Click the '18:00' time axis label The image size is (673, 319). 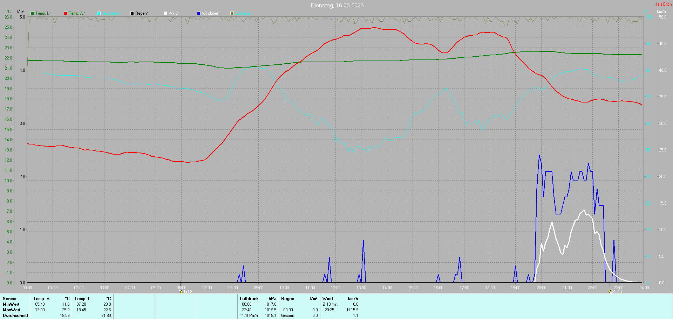[490, 288]
